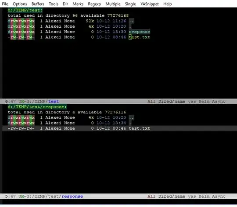Image resolution: width=237 pixels, height=207 pixels.
Task: Open the response directory entry
Action: [140, 32]
